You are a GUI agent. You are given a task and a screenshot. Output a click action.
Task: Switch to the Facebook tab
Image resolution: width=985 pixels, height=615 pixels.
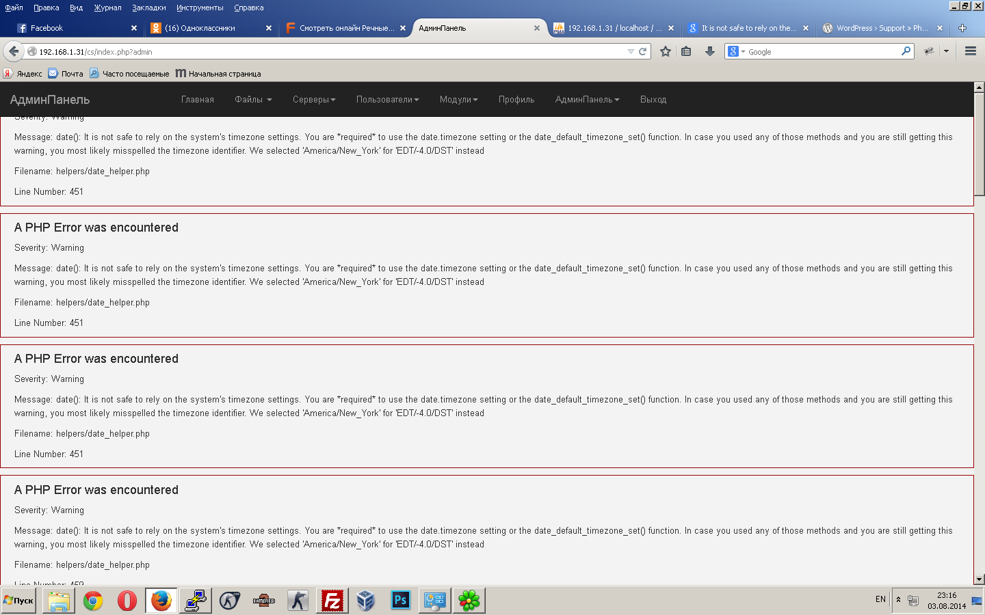(x=72, y=28)
